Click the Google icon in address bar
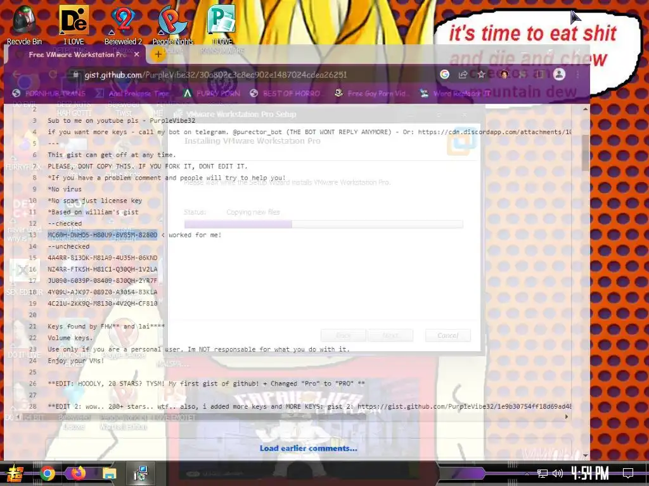Image resolution: width=649 pixels, height=486 pixels. coord(444,75)
